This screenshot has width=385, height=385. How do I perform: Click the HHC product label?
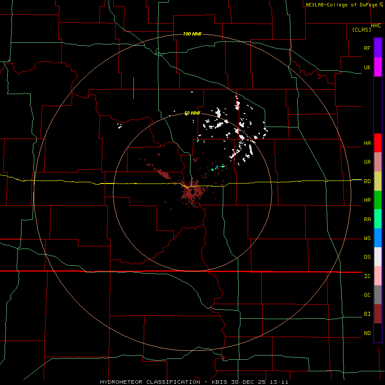point(376,26)
